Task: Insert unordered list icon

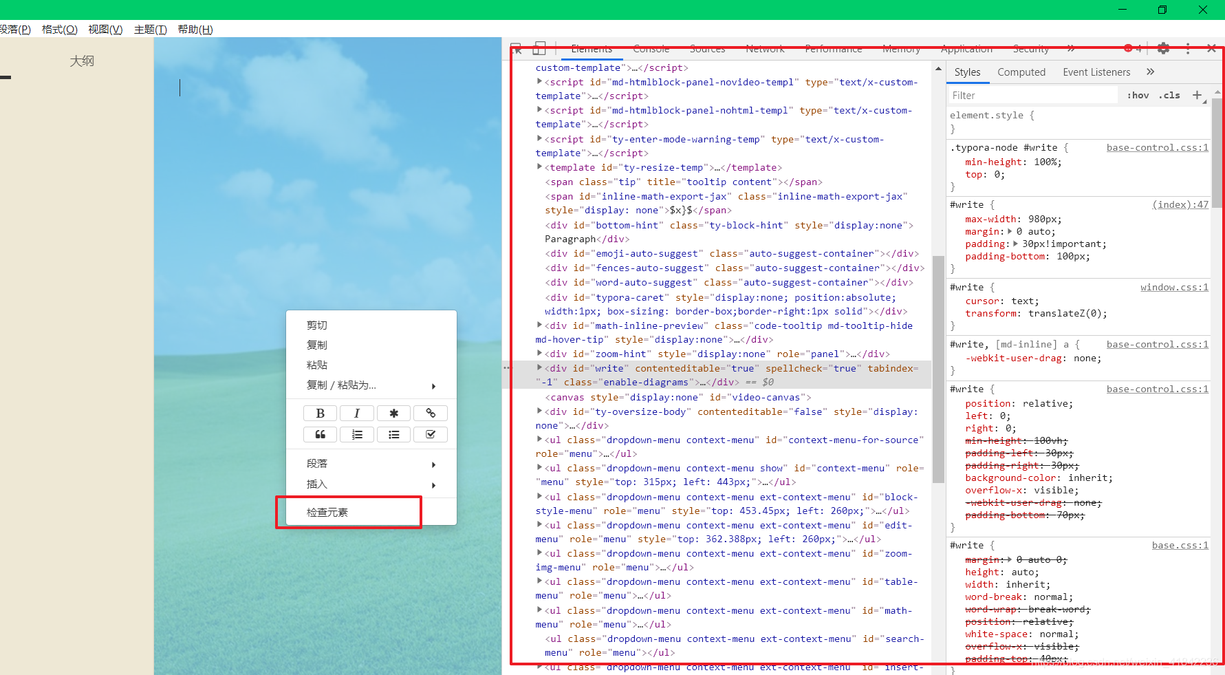Action: click(393, 434)
